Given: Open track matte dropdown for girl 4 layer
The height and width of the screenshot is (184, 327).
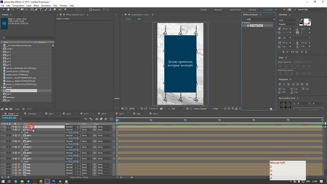Looking at the screenshot, I should [86, 153].
